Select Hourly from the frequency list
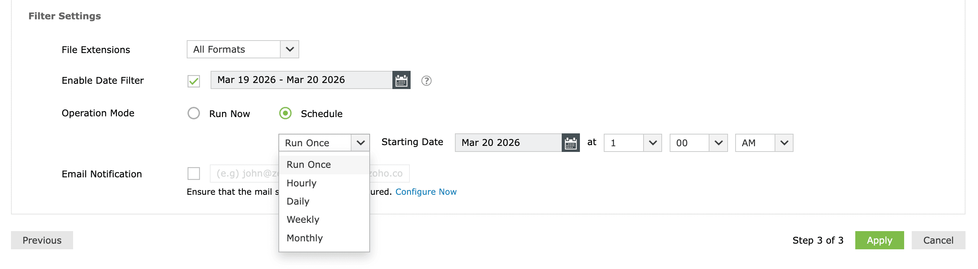Viewport: 978px width, 269px height. pyautogui.click(x=302, y=183)
